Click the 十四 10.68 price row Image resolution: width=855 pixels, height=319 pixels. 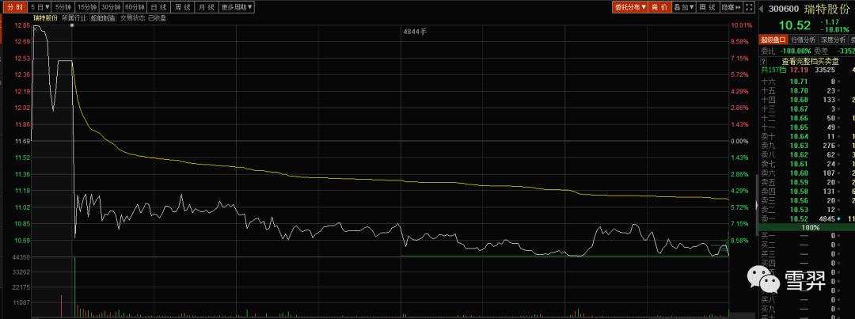click(807, 99)
